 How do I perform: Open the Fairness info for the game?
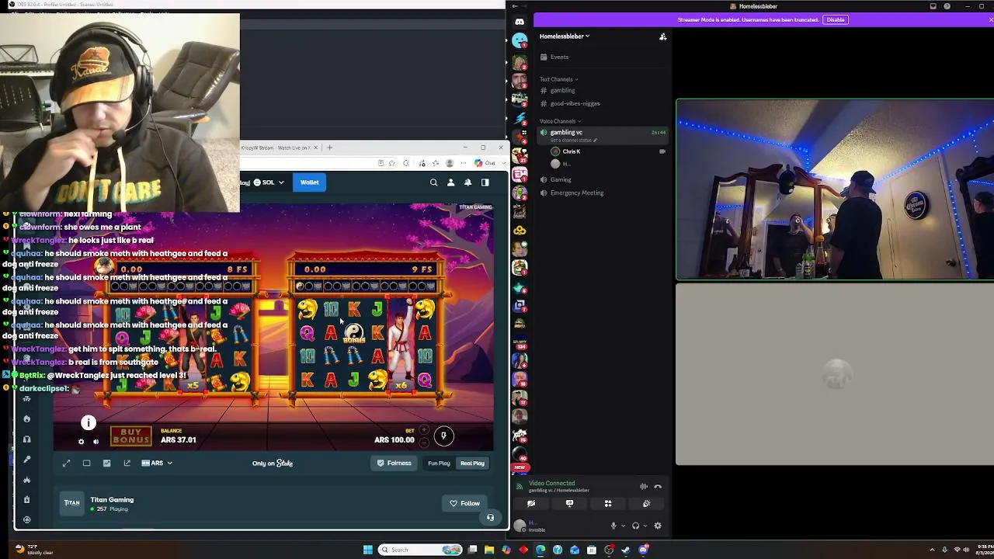coord(394,464)
